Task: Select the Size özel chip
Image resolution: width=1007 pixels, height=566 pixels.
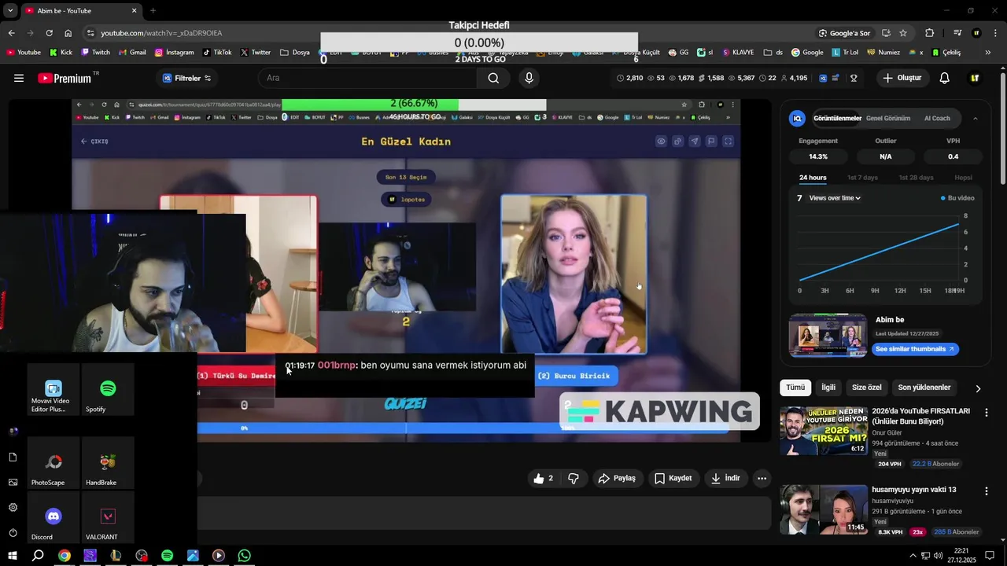Action: click(867, 388)
